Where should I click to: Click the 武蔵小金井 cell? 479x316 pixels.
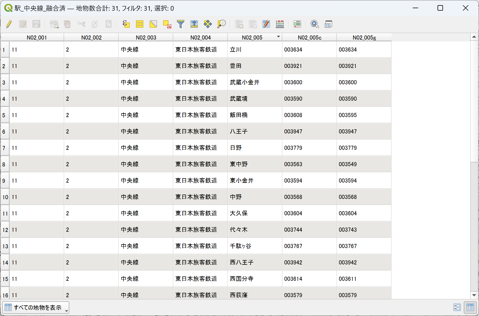click(x=255, y=82)
